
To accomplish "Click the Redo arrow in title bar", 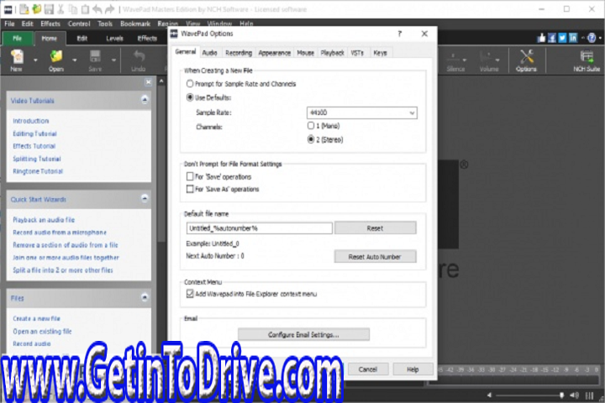I will (x=109, y=9).
